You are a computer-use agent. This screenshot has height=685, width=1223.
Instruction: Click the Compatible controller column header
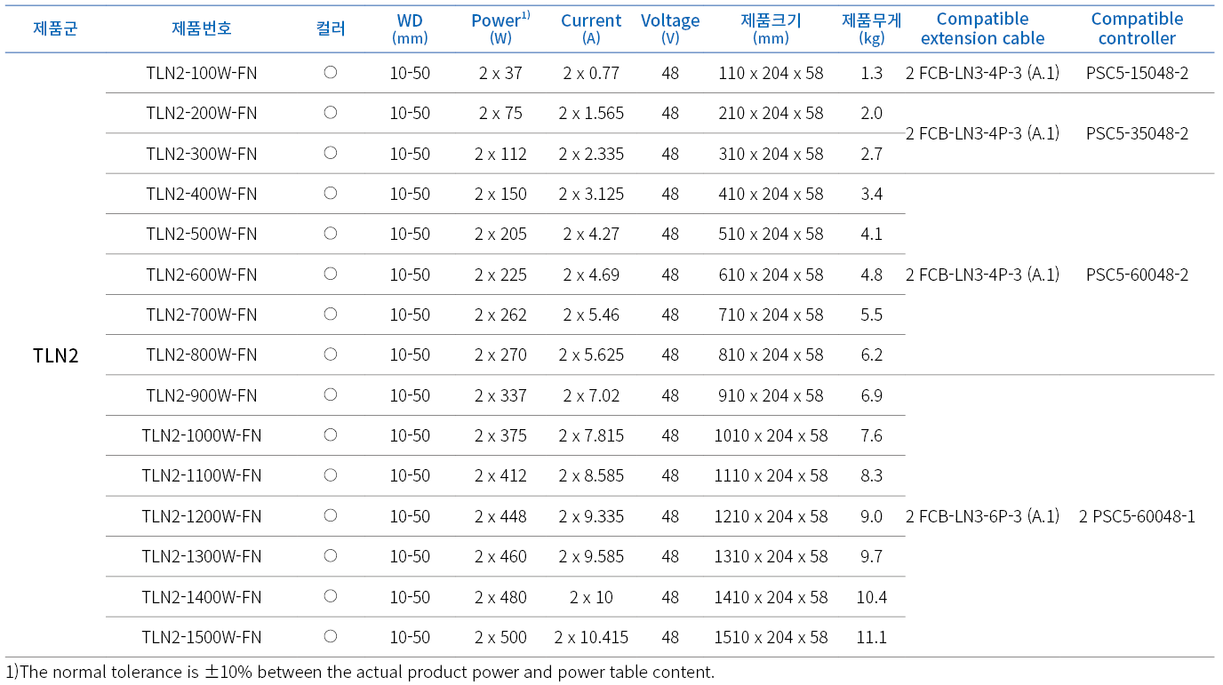[1137, 28]
